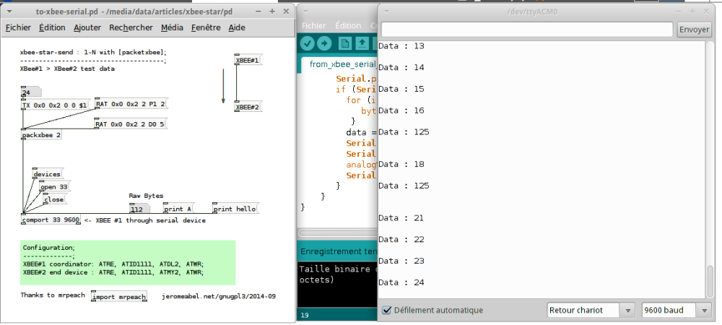Click the 'XBee#1 > XBee#2 test data' comment
Viewport: 722px width, 325px height.
coord(67,69)
